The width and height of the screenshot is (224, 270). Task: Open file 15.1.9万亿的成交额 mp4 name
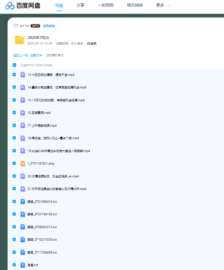56,100
